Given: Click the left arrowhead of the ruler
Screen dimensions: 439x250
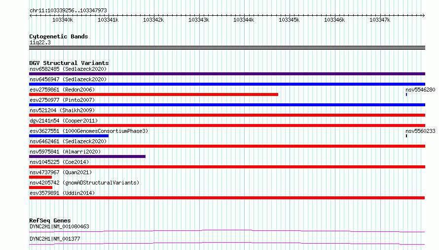Looking at the screenshot, I should [x=31, y=15].
